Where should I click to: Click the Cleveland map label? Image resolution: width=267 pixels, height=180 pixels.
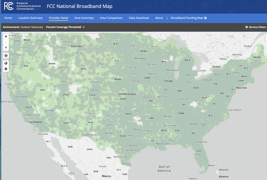click(x=207, y=80)
